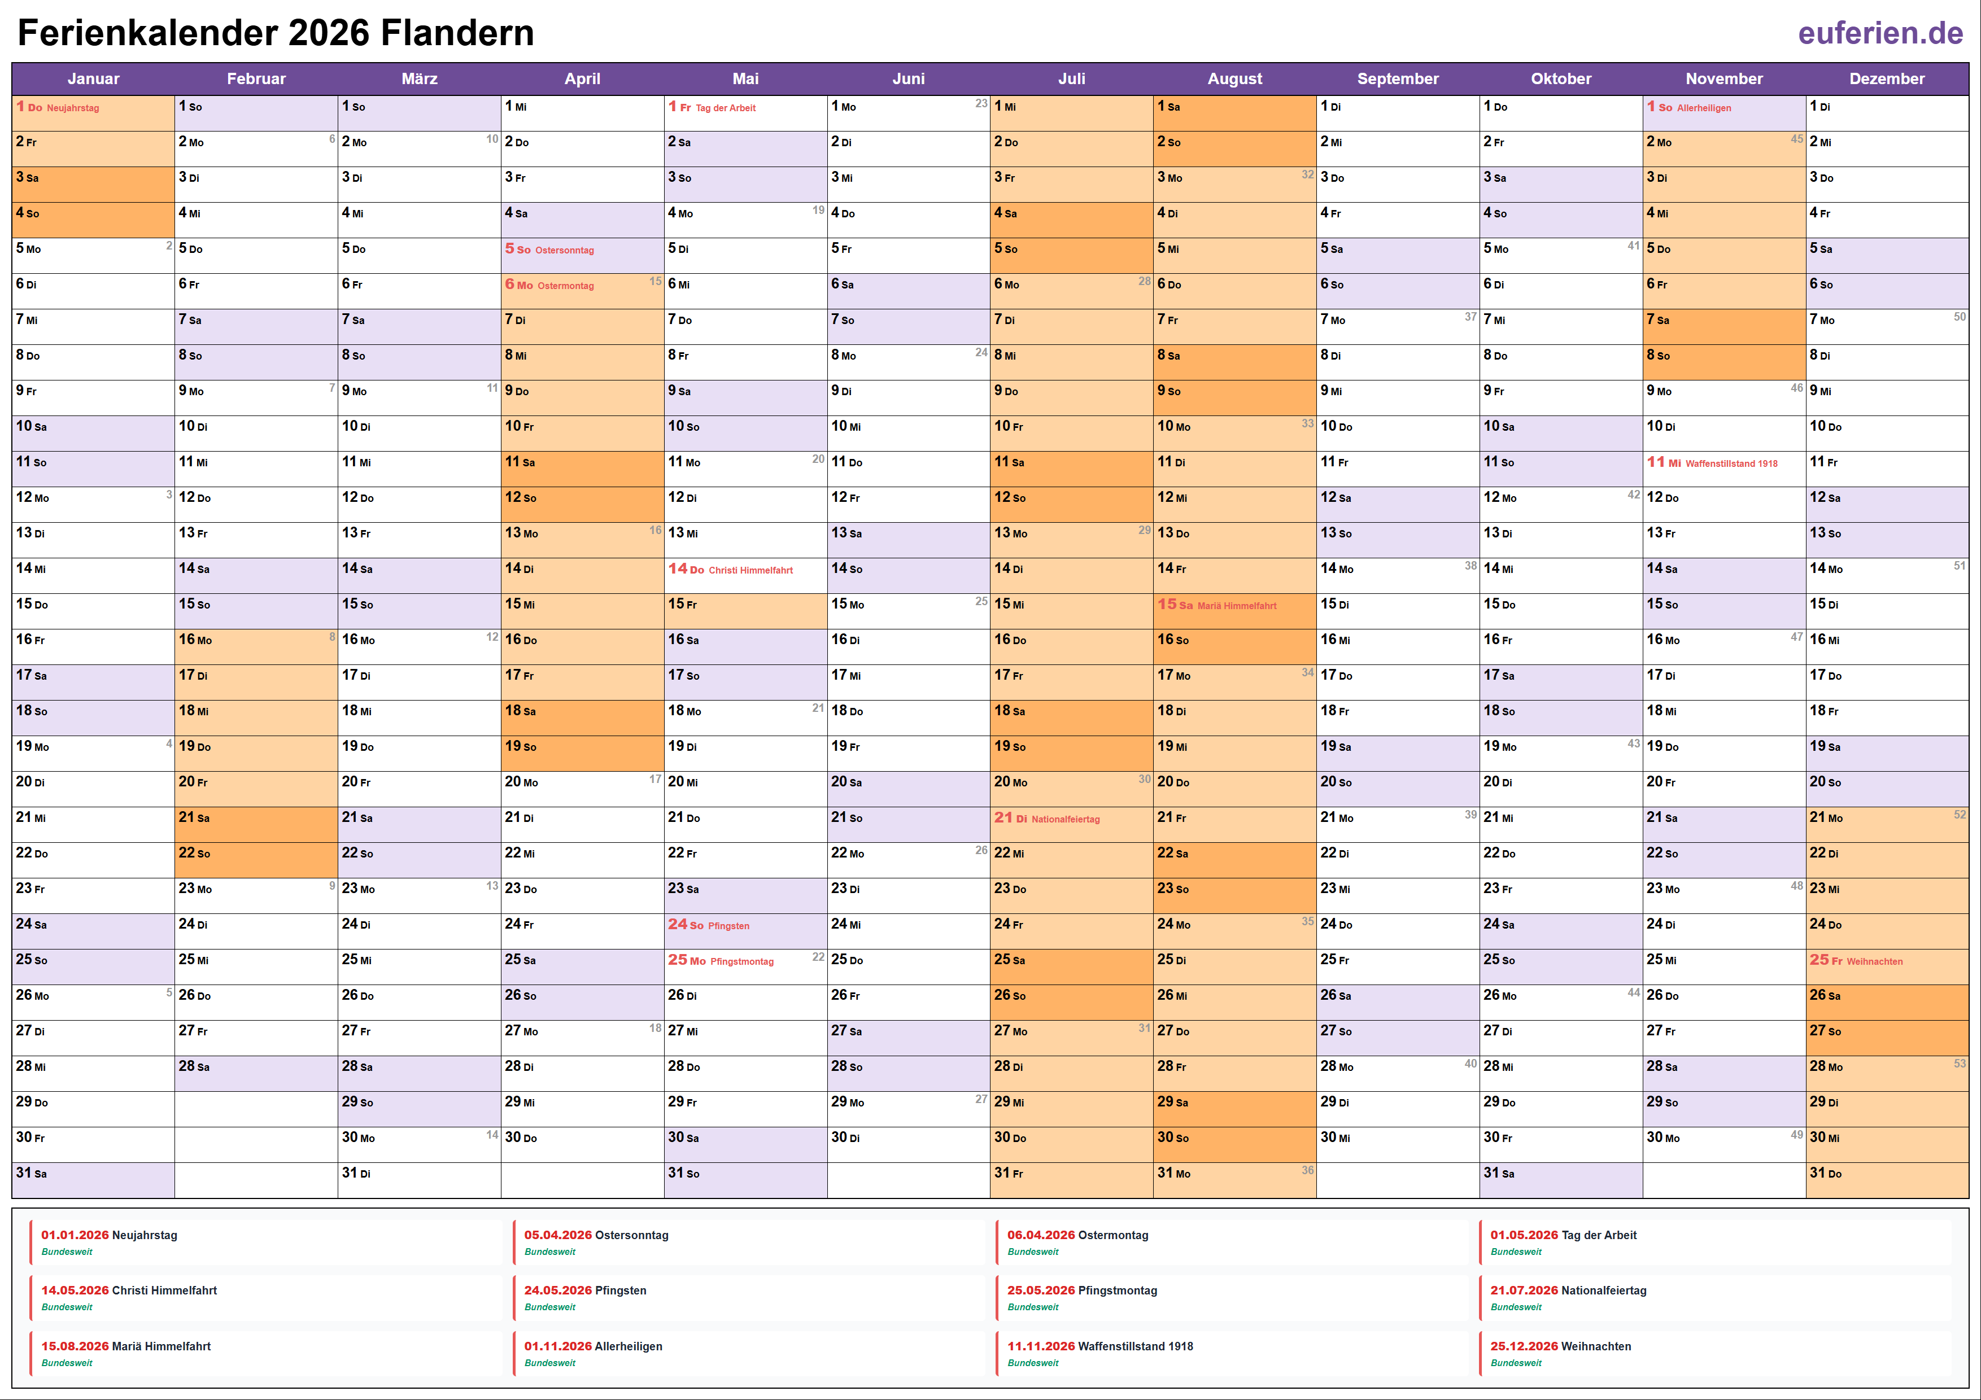Image resolution: width=1981 pixels, height=1400 pixels.
Task: Select the Januar month header
Action: [x=93, y=78]
